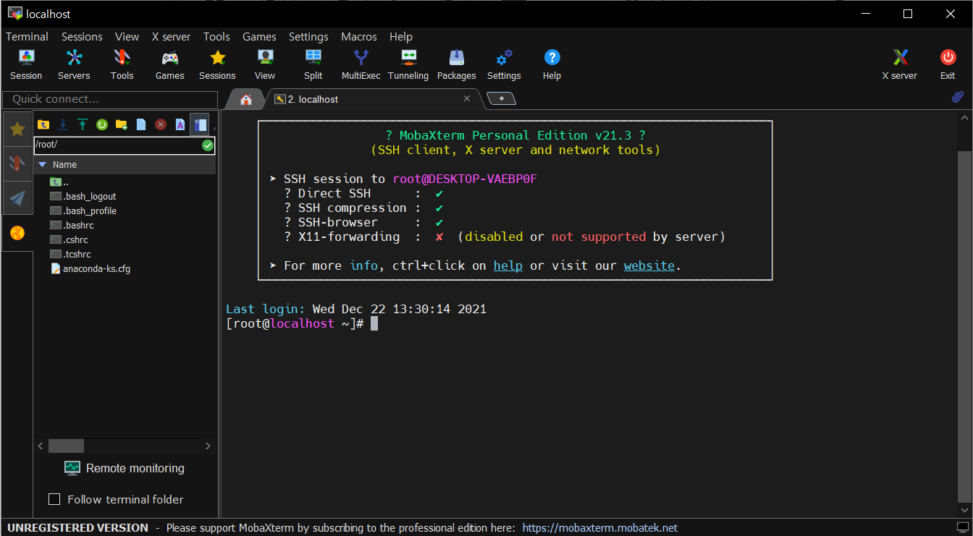Open the Macros paper-plane sidebar tab

click(x=17, y=198)
